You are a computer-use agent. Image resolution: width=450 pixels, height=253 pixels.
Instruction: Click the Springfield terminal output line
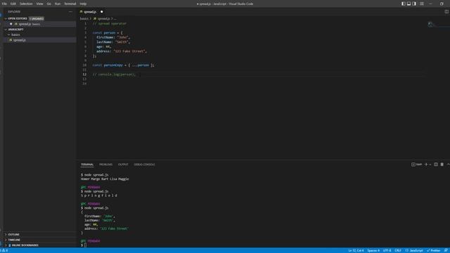[99, 195]
